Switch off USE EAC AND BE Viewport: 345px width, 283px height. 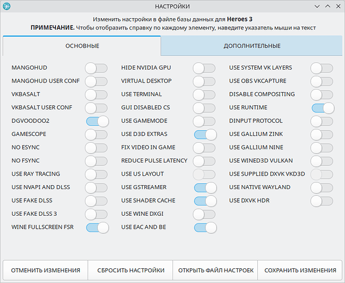(x=205, y=228)
